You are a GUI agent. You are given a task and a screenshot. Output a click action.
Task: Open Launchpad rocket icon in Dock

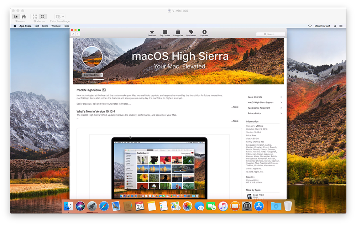point(92,206)
